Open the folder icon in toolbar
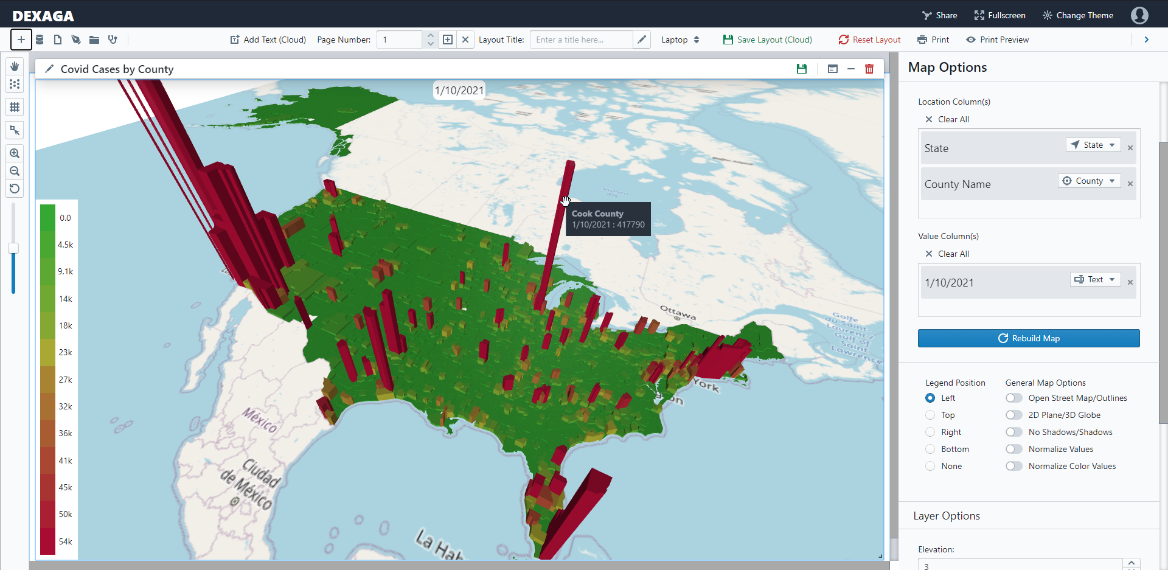 (x=94, y=40)
